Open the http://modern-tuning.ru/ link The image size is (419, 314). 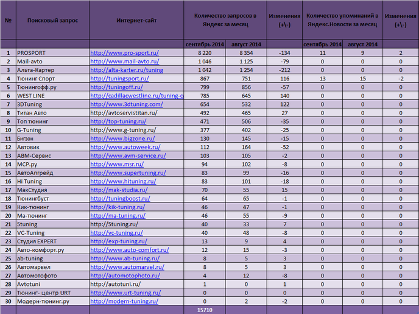click(124, 301)
